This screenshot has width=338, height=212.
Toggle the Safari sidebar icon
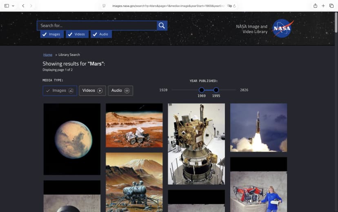point(7,6)
